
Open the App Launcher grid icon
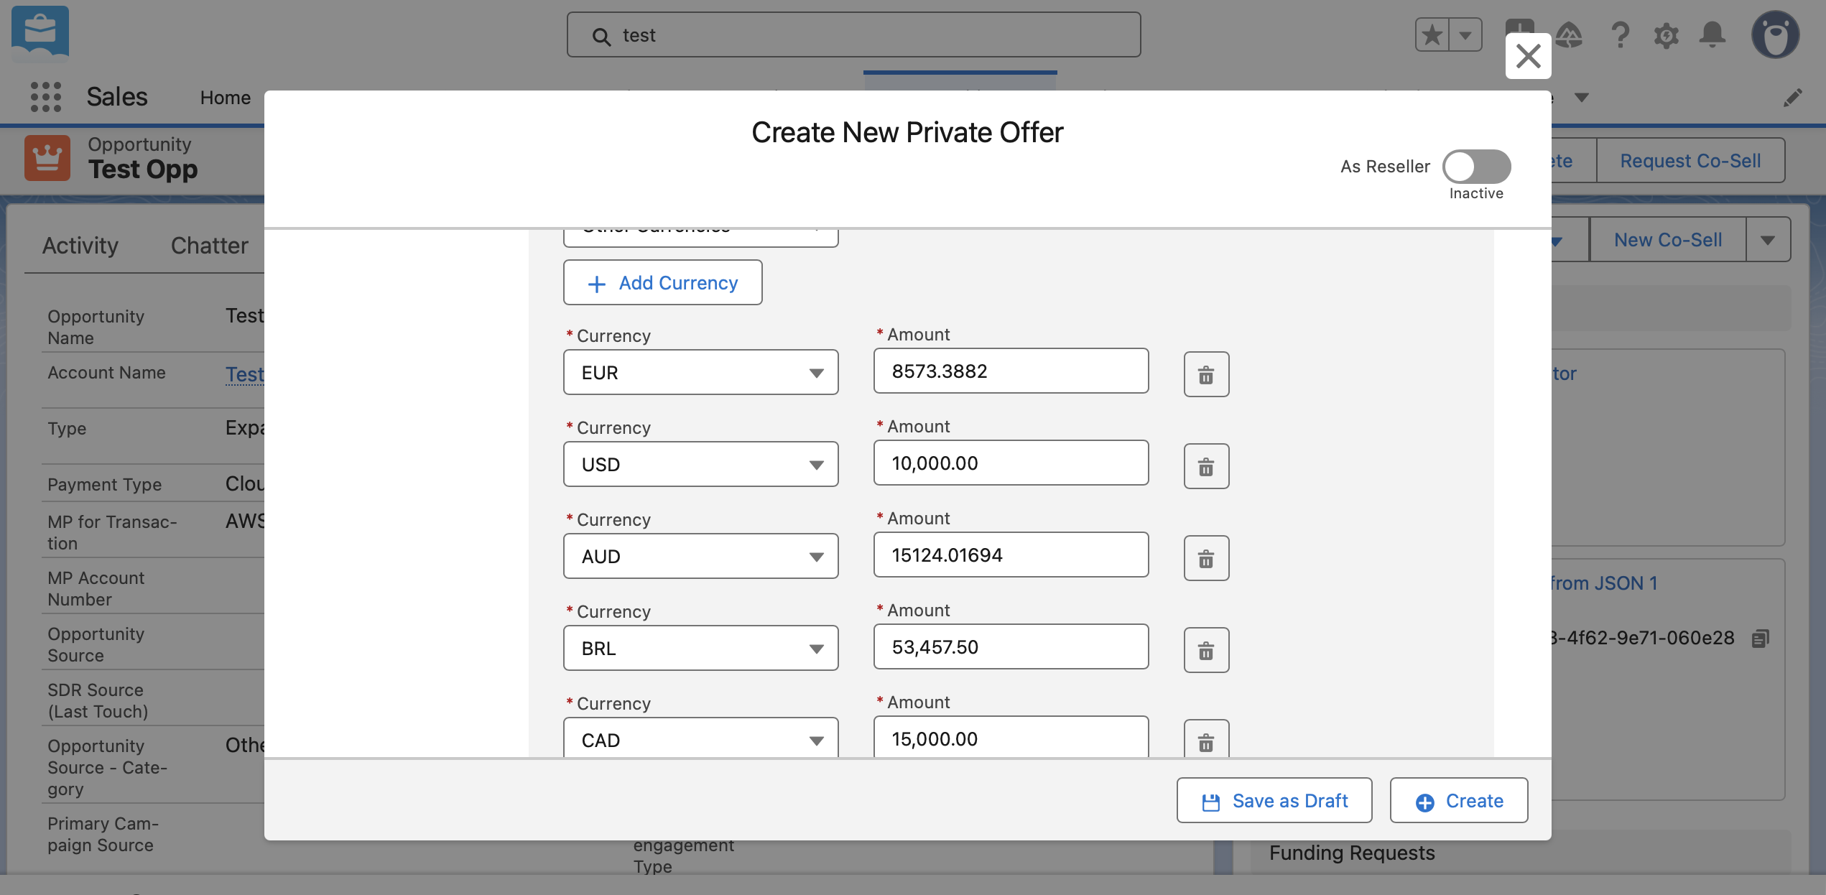point(46,96)
